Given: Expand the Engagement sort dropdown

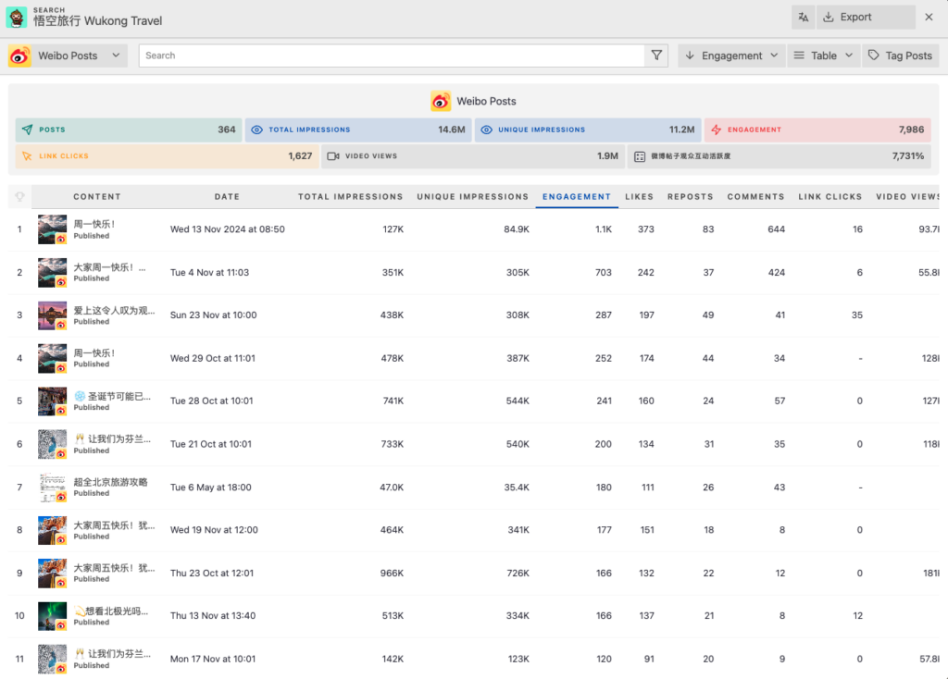Looking at the screenshot, I should tap(731, 56).
